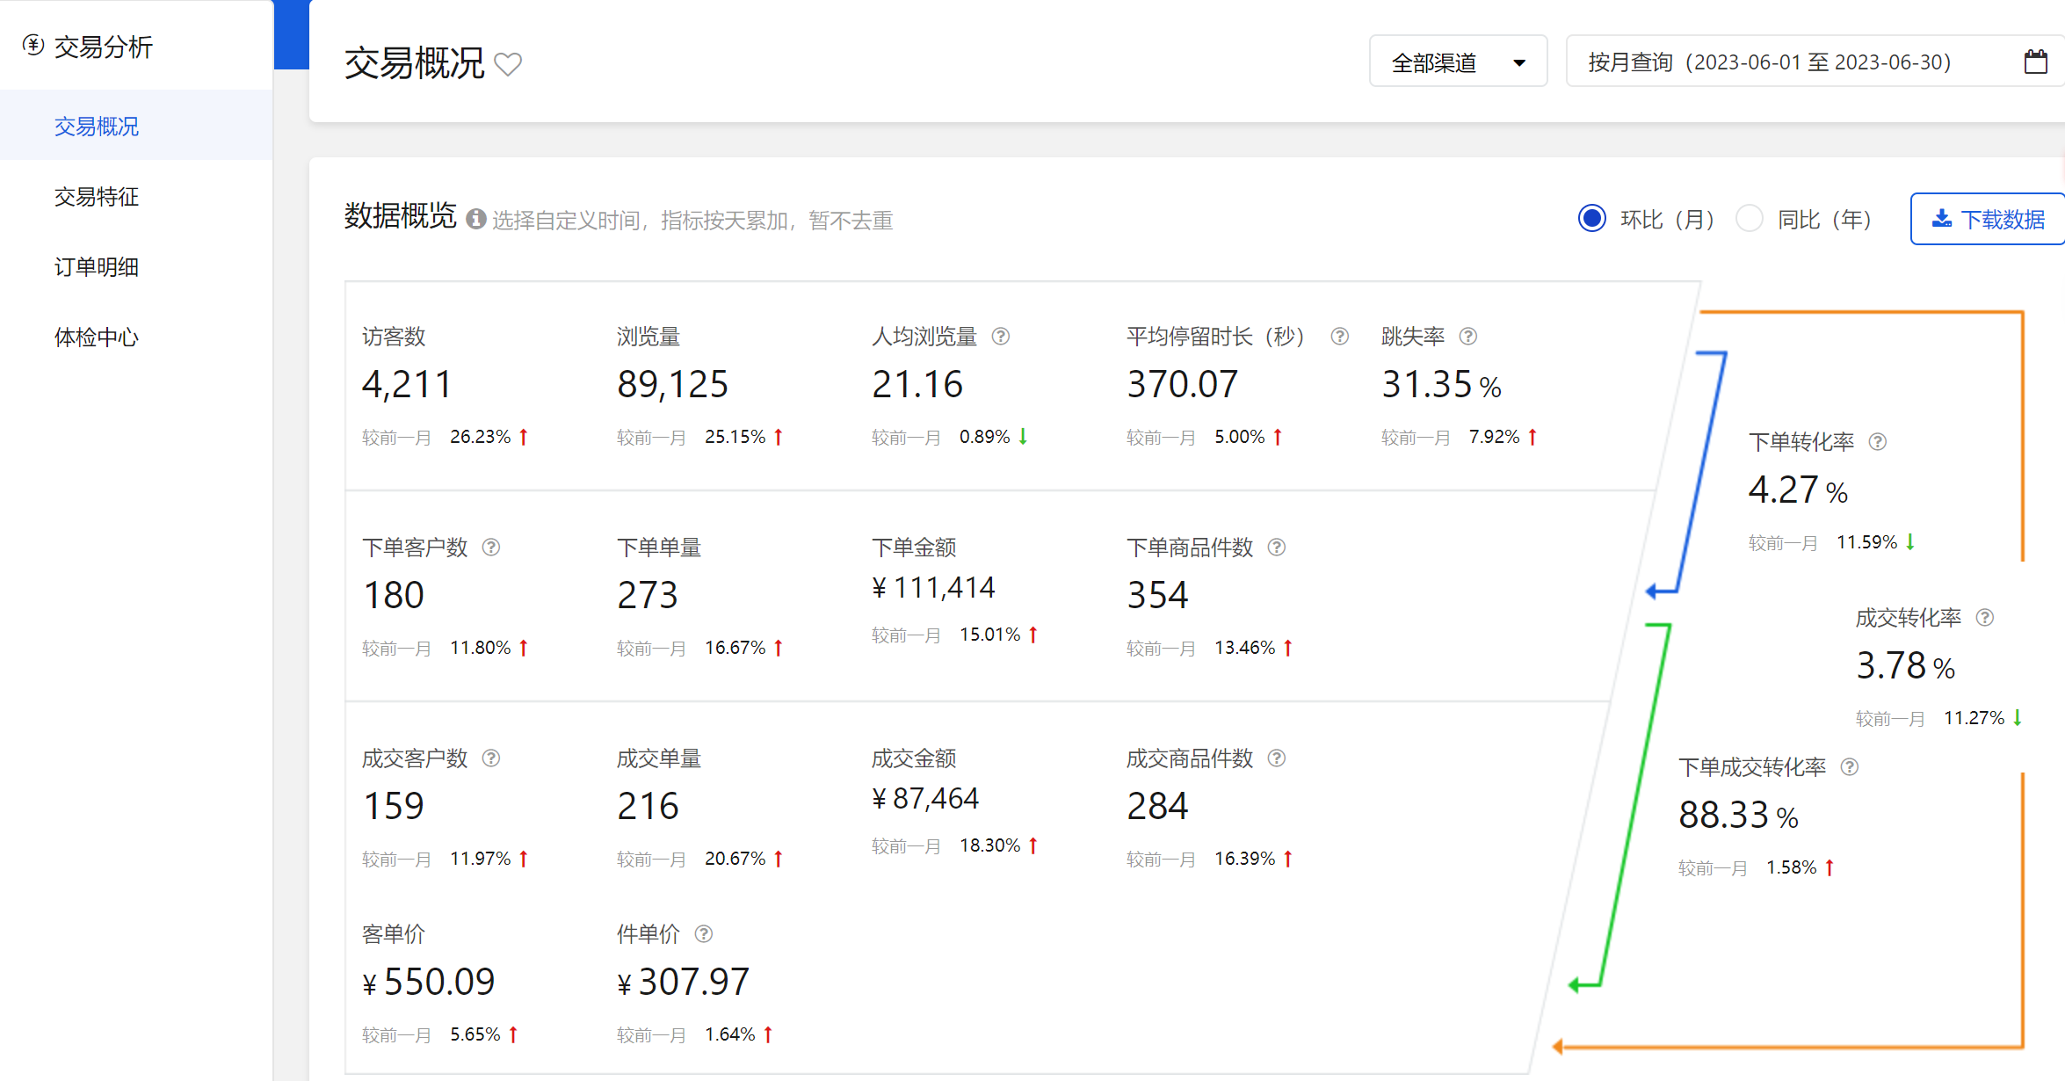Click info icon next to 数据概览
The image size is (2065, 1081).
[x=475, y=219]
